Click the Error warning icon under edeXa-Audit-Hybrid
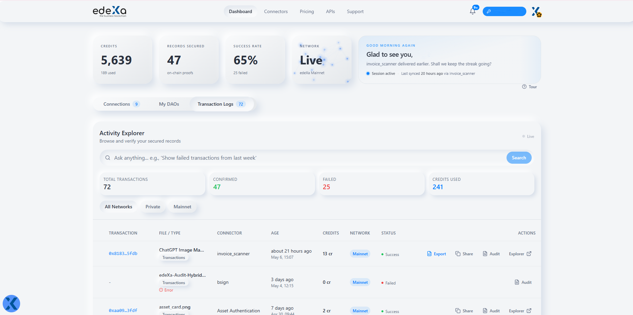 pyautogui.click(x=161, y=290)
